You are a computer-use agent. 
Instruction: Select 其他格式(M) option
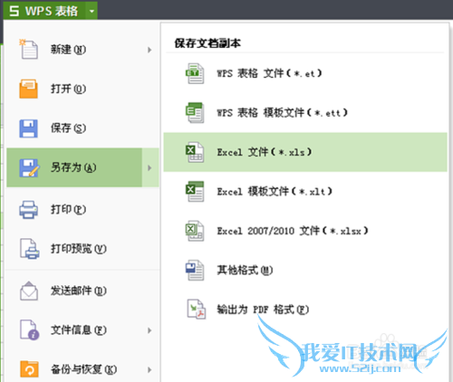click(x=305, y=270)
